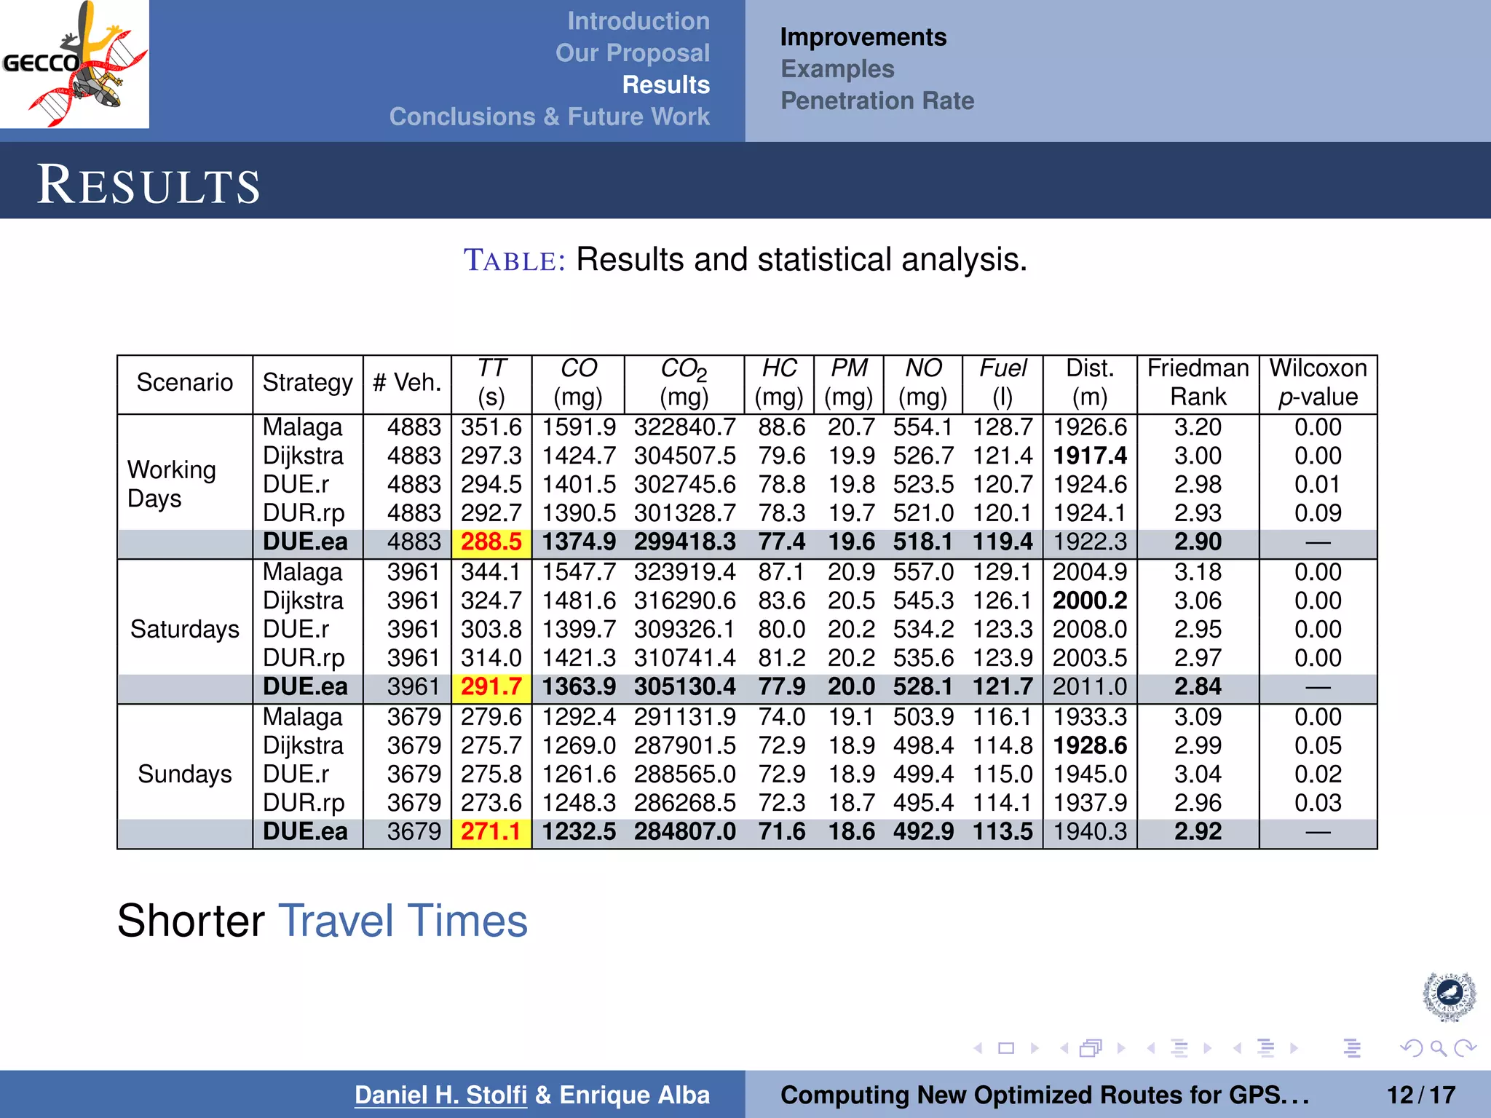Click the Strategy column header

[307, 383]
